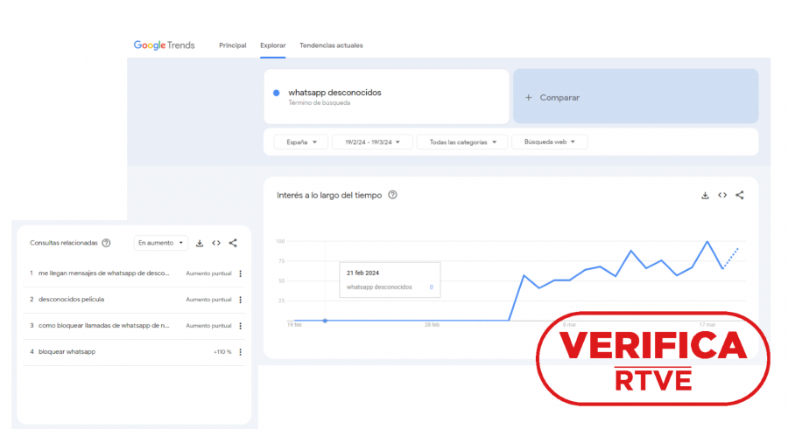Open the 'bloquear whatsapp' related query

[x=67, y=351]
